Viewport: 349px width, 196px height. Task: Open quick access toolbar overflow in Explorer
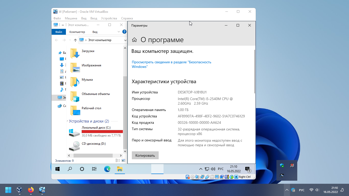point(63,25)
